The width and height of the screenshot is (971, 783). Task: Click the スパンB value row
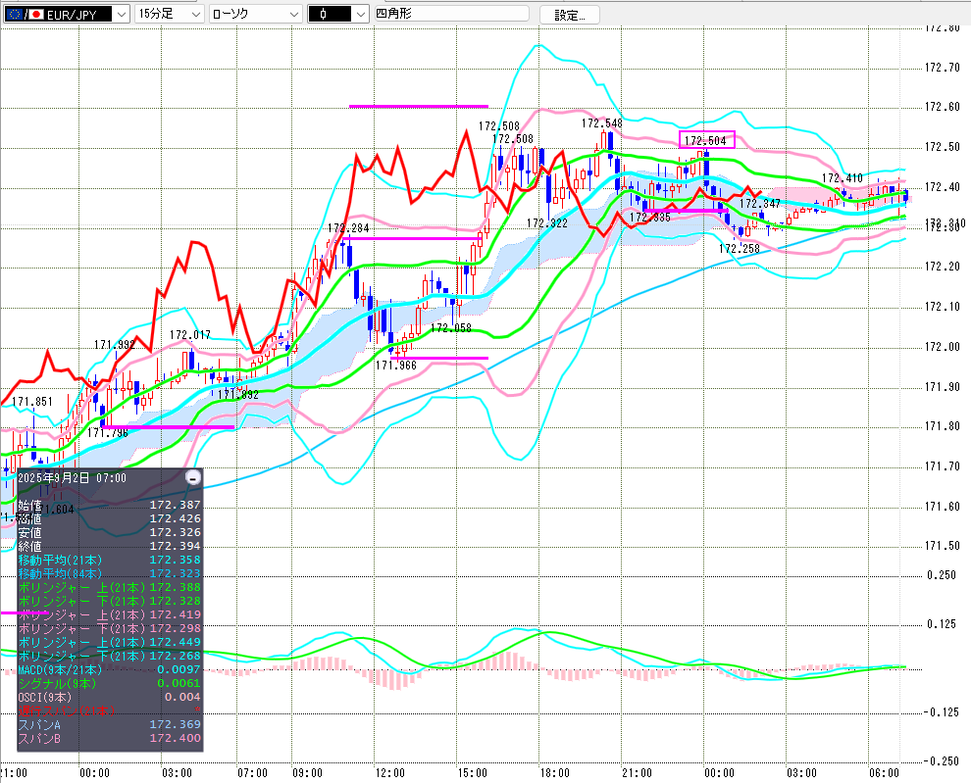(x=109, y=738)
